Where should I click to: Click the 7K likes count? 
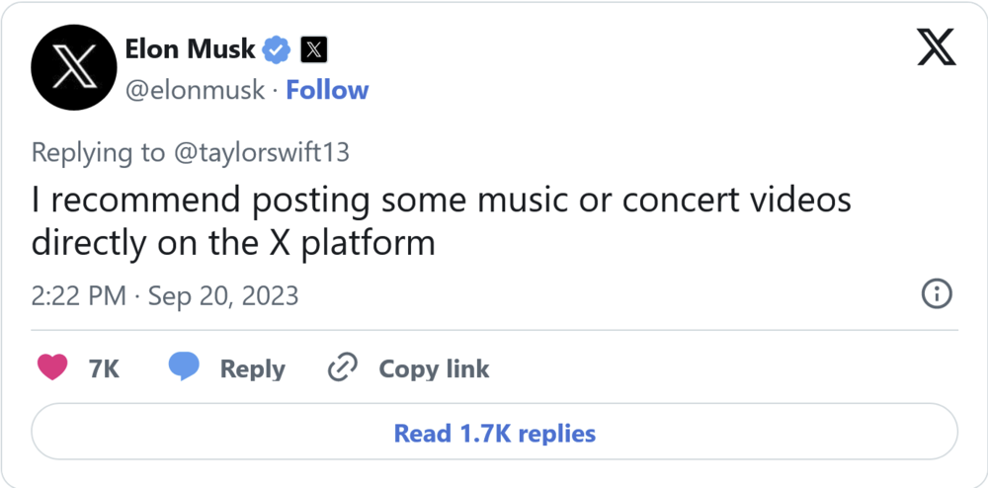104,369
